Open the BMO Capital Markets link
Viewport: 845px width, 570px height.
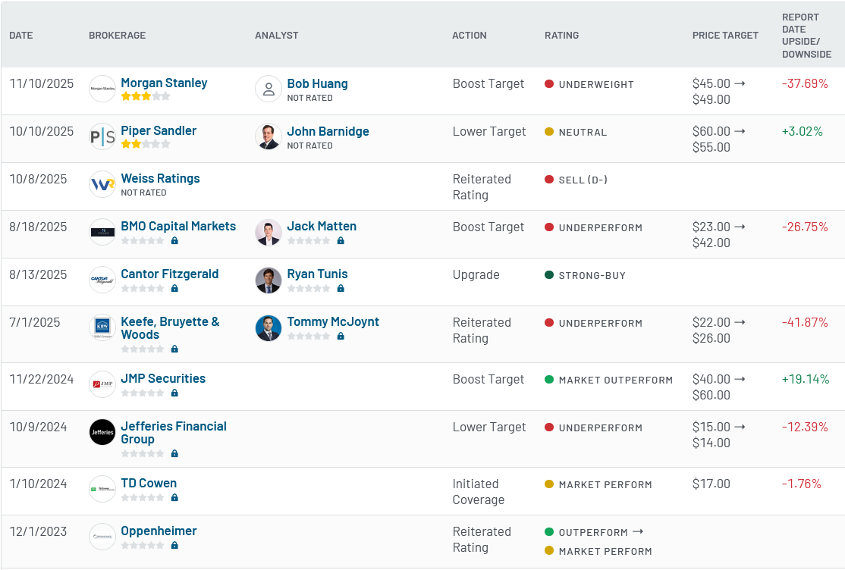click(x=178, y=227)
